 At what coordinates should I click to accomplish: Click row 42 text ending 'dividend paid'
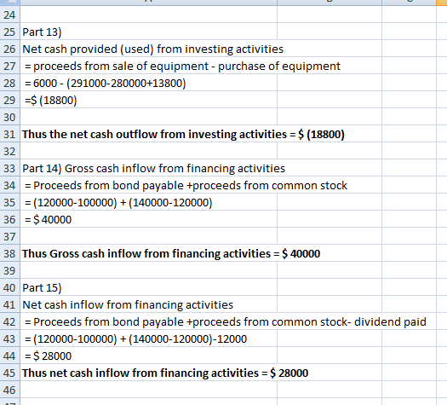[x=226, y=321]
